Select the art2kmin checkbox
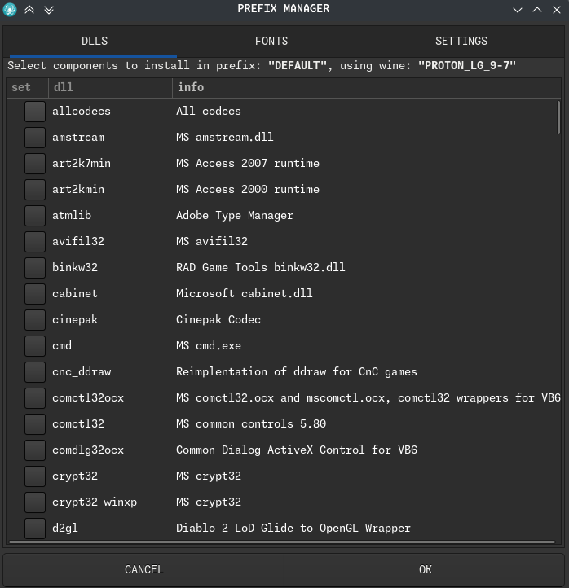 35,190
